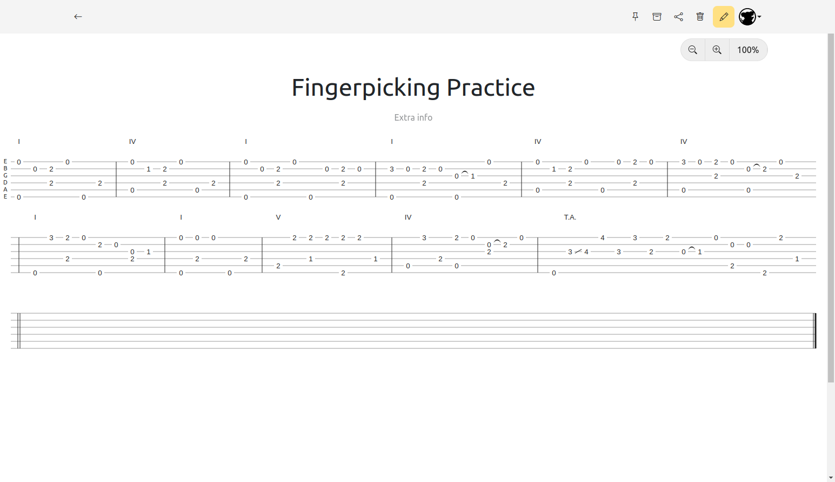Click the Extra info subtitle field
835x482 pixels.
(413, 117)
